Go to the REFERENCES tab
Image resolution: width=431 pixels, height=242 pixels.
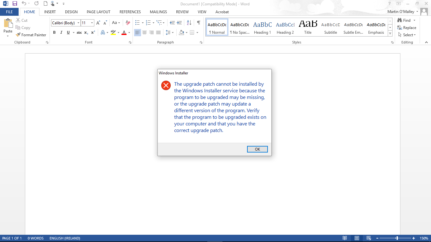[x=130, y=12]
